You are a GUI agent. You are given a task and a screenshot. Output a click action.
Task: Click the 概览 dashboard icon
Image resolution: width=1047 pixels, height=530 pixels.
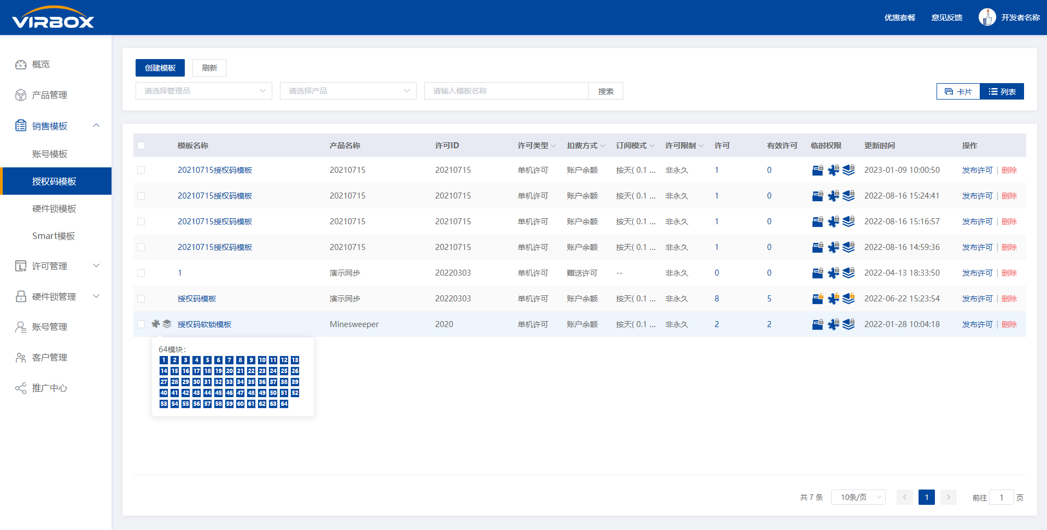(x=21, y=65)
